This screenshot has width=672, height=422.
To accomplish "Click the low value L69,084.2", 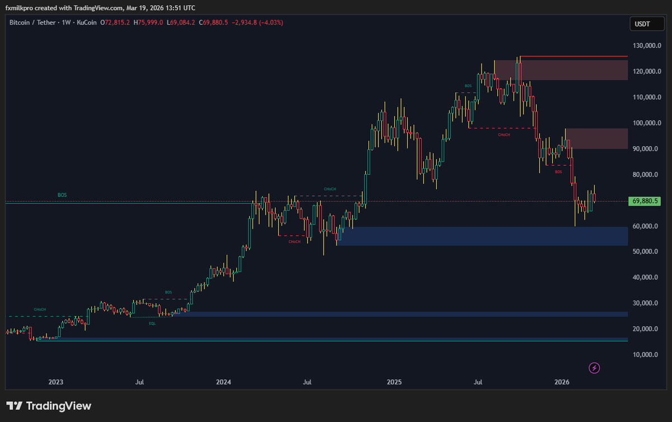I will pos(181,22).
